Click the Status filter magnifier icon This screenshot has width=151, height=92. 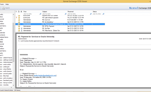click(103, 14)
